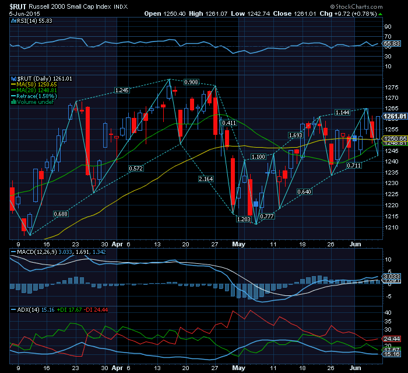408x373 pixels.
Task: Click the 'Volume undef' legend entry
Action: pyautogui.click(x=35, y=102)
